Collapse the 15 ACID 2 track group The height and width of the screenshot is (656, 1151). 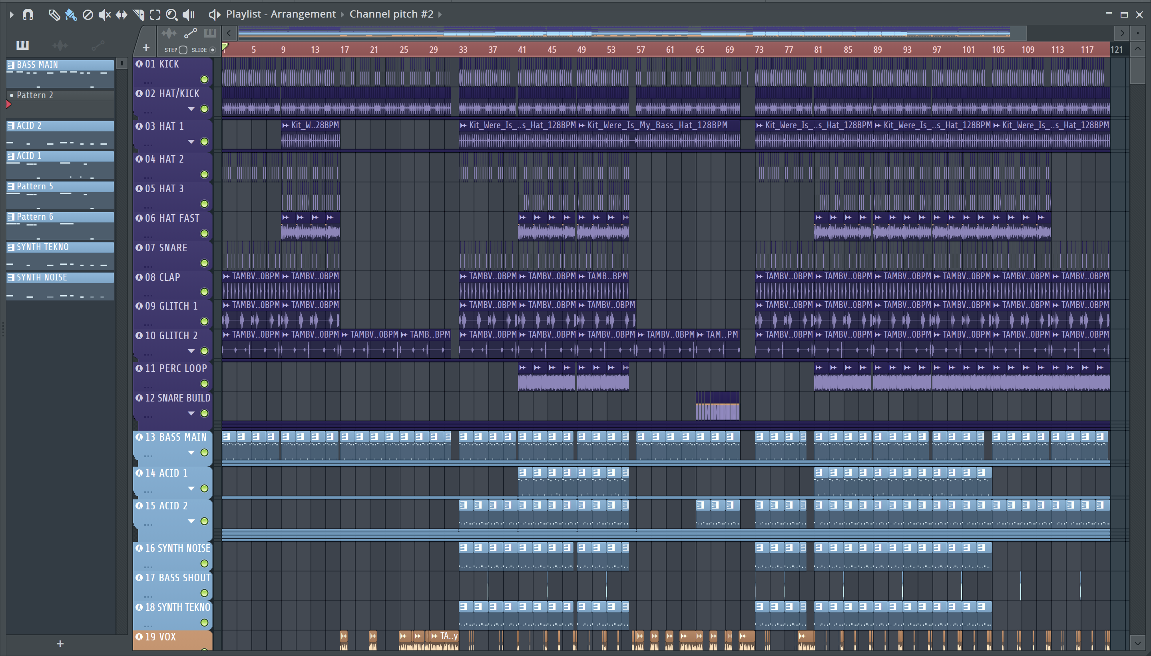(x=191, y=521)
